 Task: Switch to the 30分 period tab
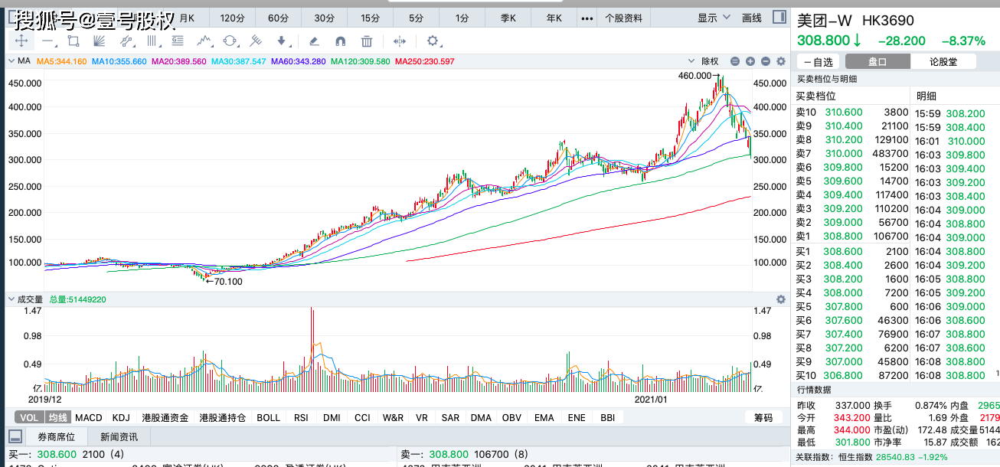click(325, 18)
